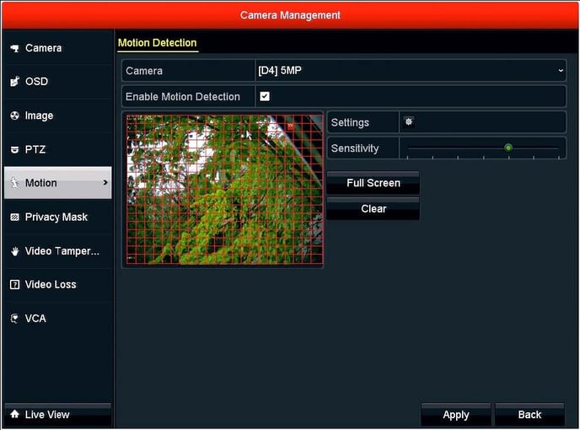Viewport: 580px width, 430px height.
Task: Open motion Settings gear icon
Action: tap(409, 122)
